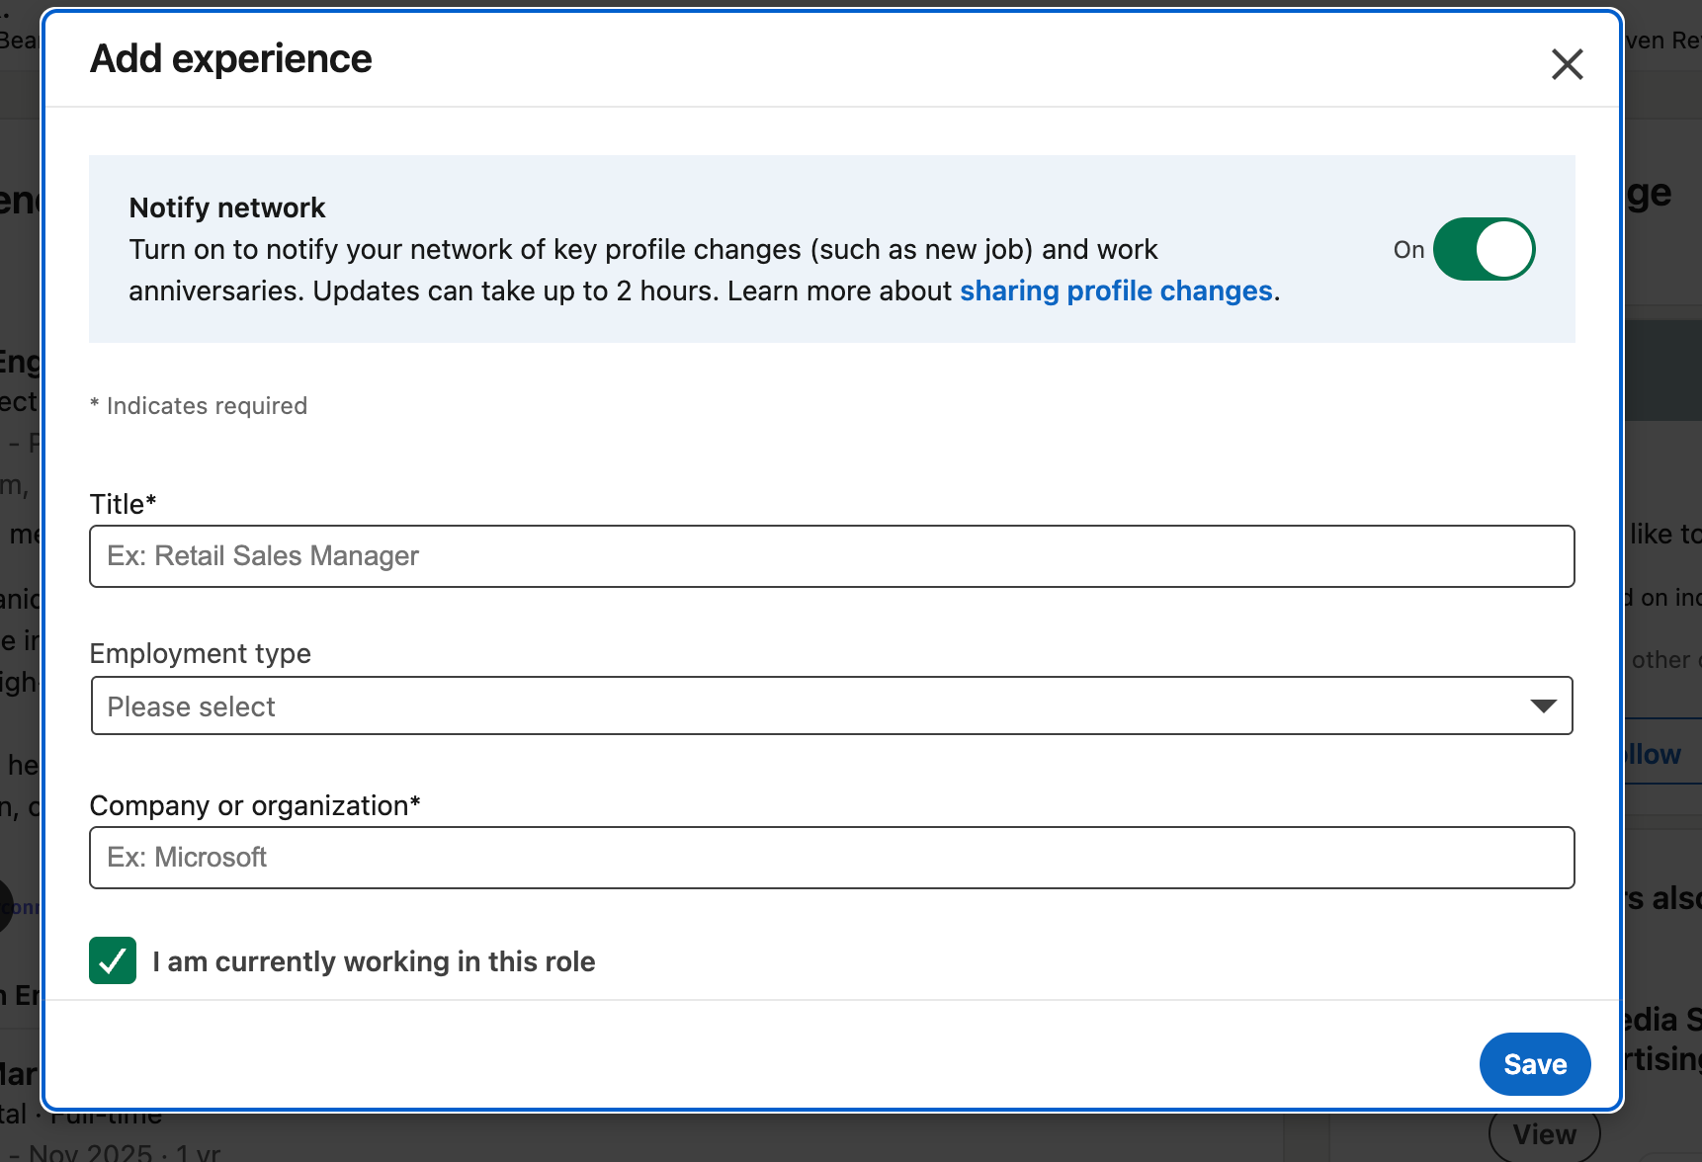
Task: Click the Title text field
Action: [x=831, y=556]
